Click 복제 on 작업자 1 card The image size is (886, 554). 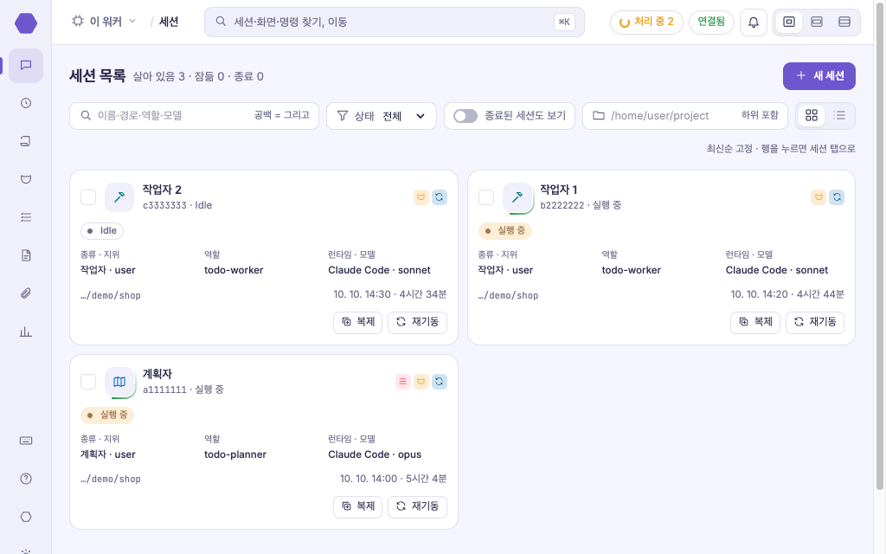pos(754,322)
